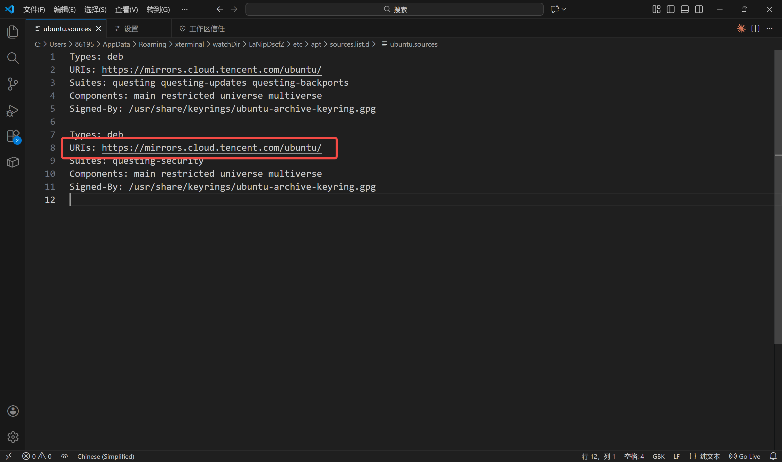Viewport: 782px width, 462px height.
Task: Toggle the bottom panel layout button
Action: [x=685, y=9]
